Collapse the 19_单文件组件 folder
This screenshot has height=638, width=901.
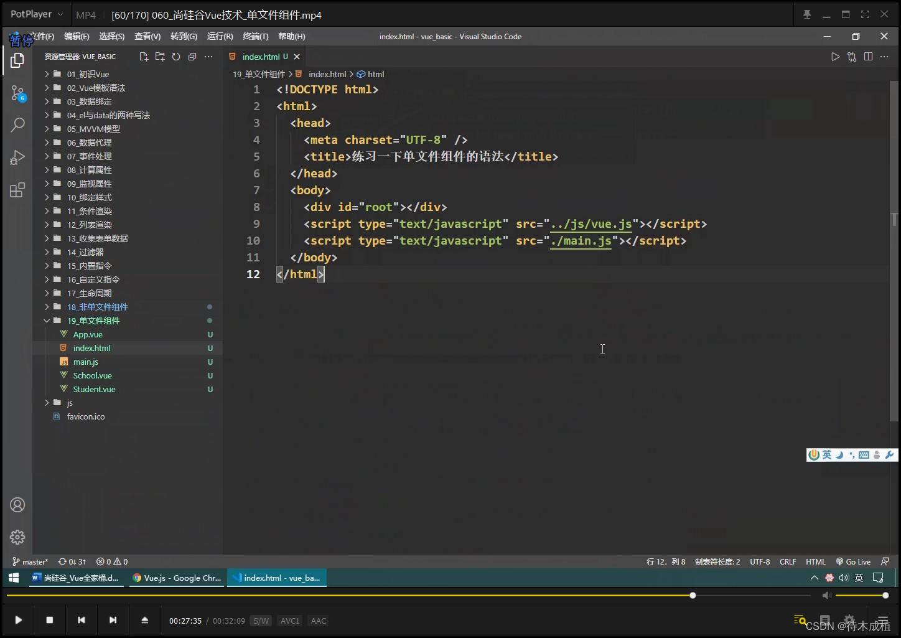pyautogui.click(x=128, y=321)
